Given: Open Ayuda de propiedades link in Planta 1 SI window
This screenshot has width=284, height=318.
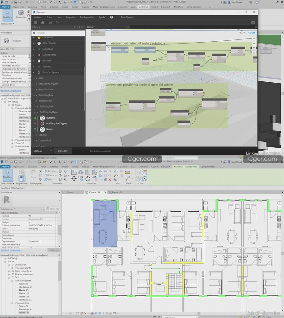Looking at the screenshot, I should [x=11, y=250].
